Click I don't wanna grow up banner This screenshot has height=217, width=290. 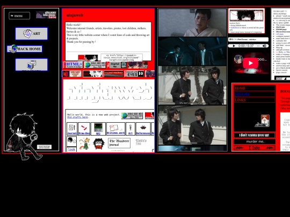[255, 135]
